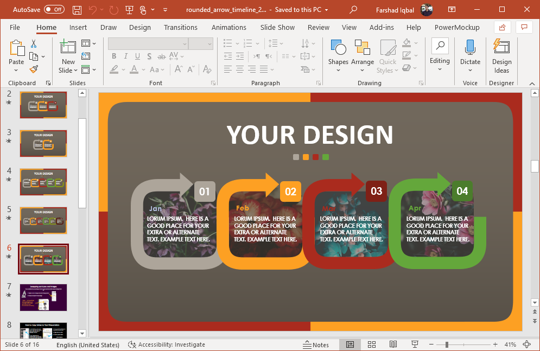Click the New Slide icon
The image size is (540, 351).
pyautogui.click(x=68, y=47)
